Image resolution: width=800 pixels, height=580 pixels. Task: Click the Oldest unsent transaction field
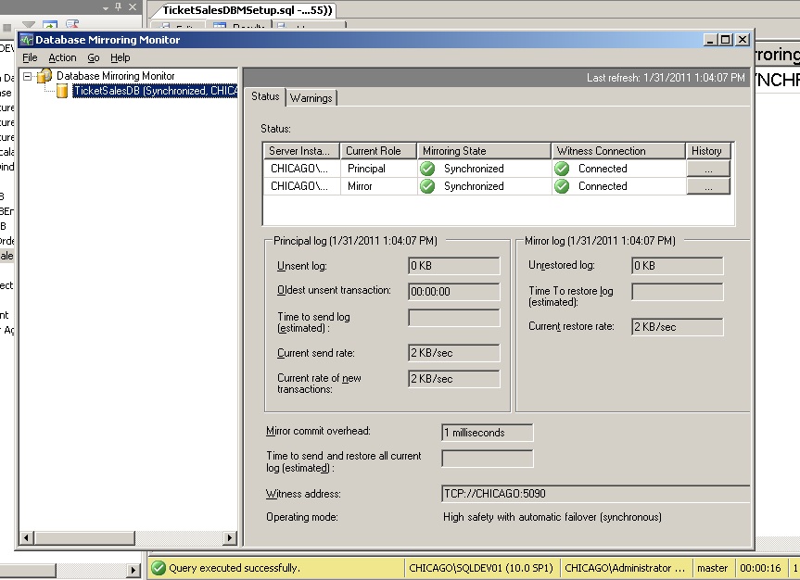pyautogui.click(x=454, y=291)
